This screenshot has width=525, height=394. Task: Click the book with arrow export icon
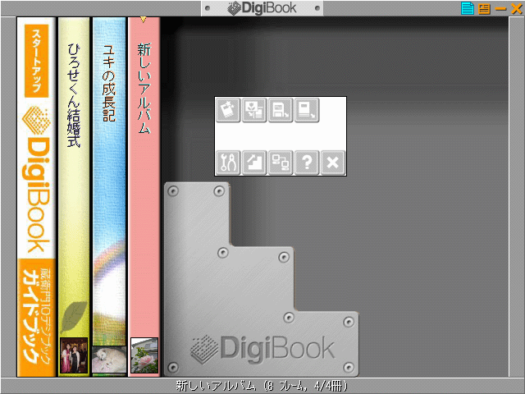click(306, 110)
